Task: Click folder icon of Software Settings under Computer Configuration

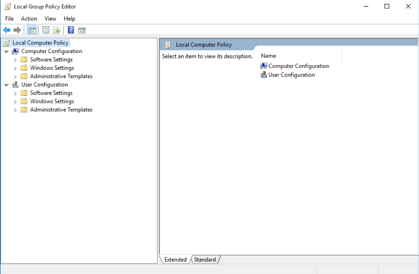Action: (24, 59)
